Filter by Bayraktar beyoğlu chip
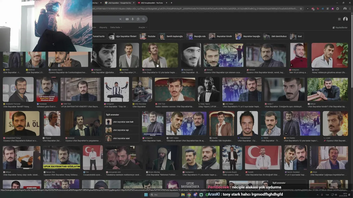The width and height of the screenshot is (353, 198). [x=248, y=36]
